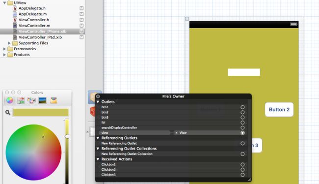Click the Frameworks folder icon
Viewport: 319px width, 184px height.
tap(10, 49)
